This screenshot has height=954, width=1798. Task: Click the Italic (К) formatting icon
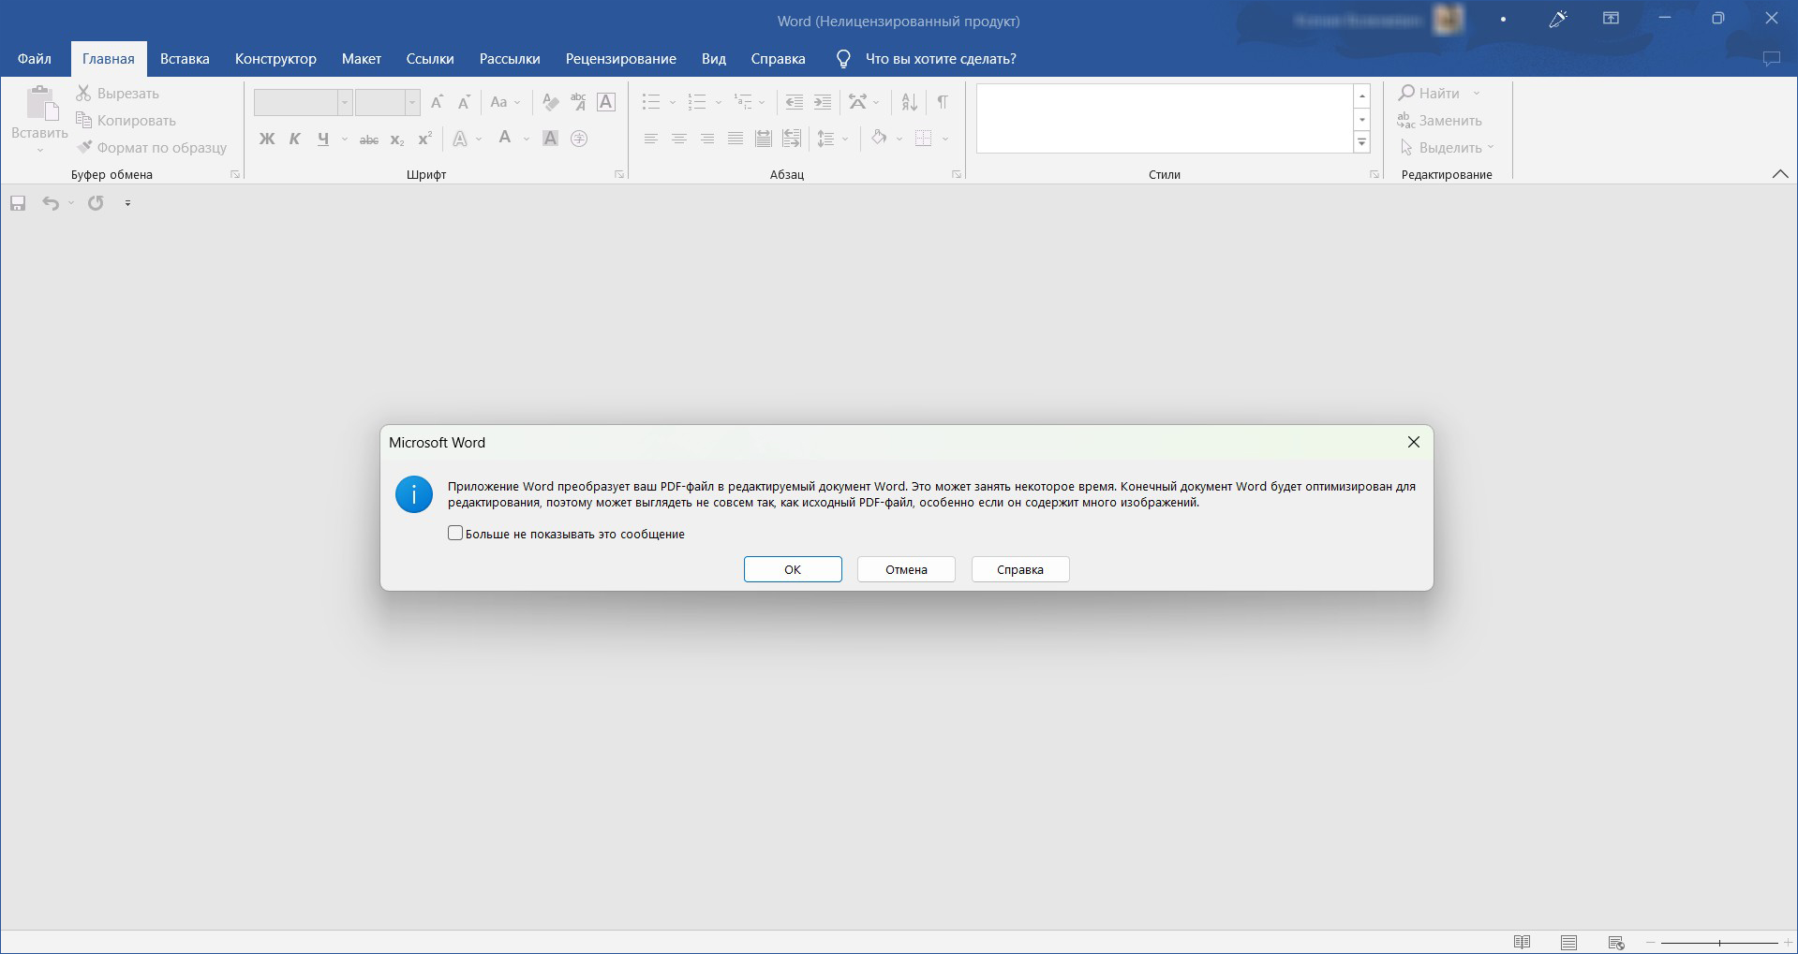click(x=295, y=139)
